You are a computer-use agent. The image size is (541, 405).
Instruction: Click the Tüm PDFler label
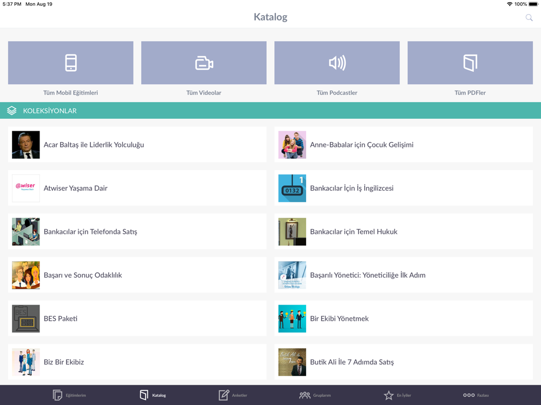(470, 93)
